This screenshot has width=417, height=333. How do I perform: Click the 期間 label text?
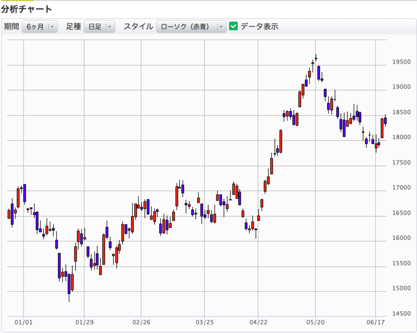[x=12, y=27]
